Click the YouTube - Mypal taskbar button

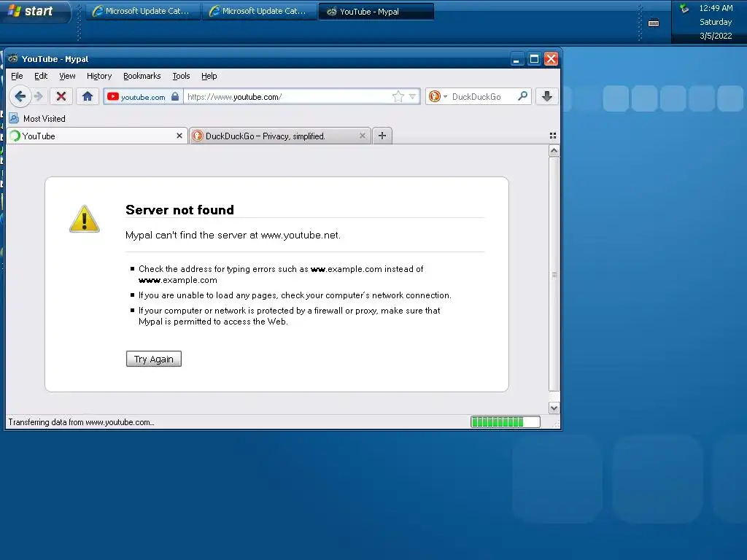(x=376, y=12)
